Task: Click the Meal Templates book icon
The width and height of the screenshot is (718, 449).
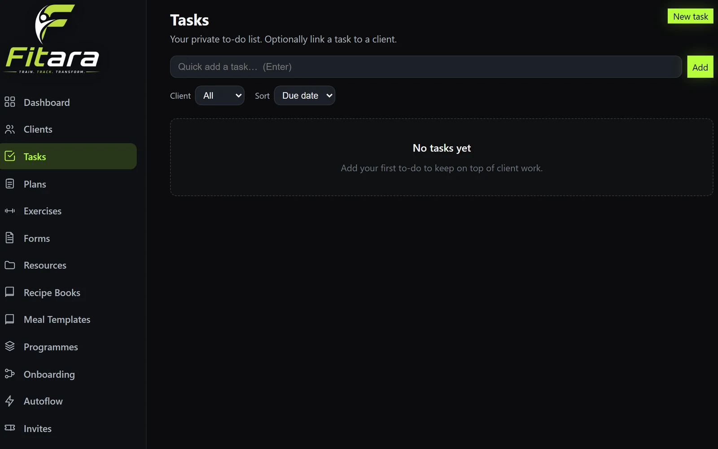Action: pos(10,319)
